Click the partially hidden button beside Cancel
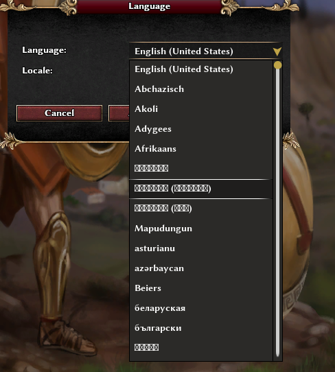The width and height of the screenshot is (335, 372). click(119, 113)
